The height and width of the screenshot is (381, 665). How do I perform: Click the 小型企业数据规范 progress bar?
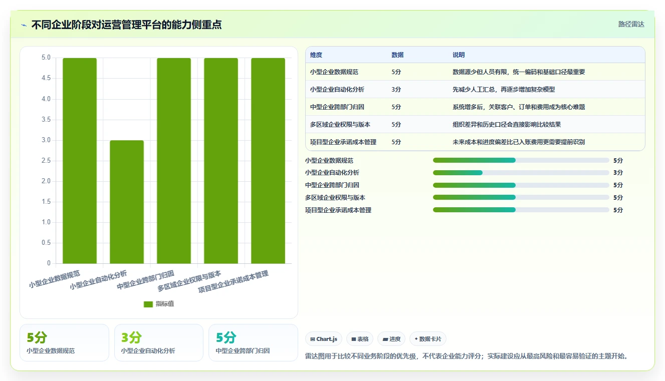click(521, 160)
